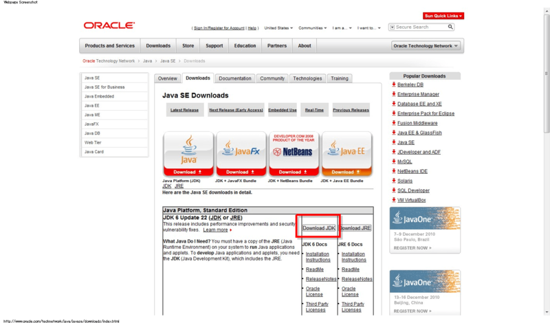Open JDK 6 Docs Installation Instructions link
Screen dimensions: 550x323
(x=318, y=257)
